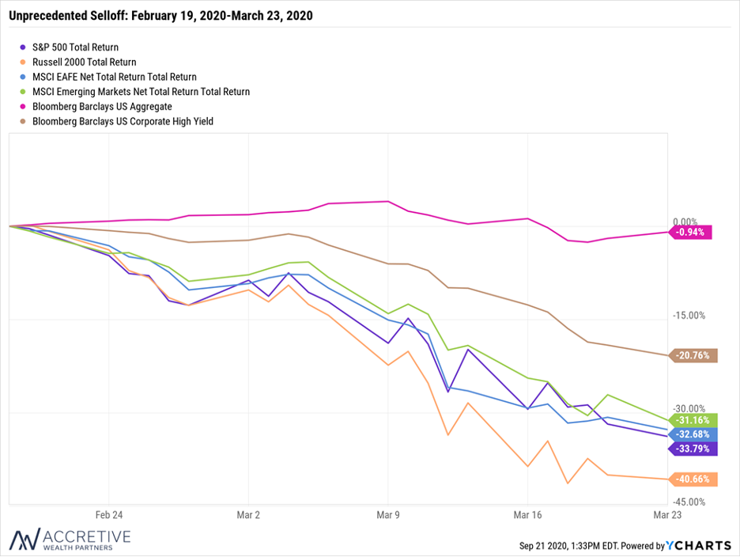Click the brown High Yield legend dot
This screenshot has width=740, height=557.
click(23, 121)
